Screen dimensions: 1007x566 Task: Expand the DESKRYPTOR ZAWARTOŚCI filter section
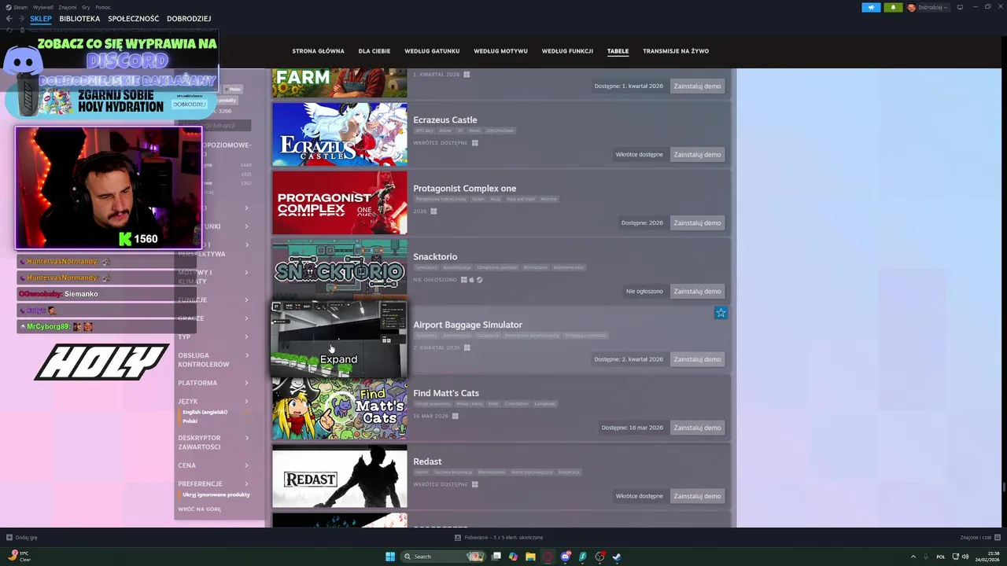pos(214,443)
